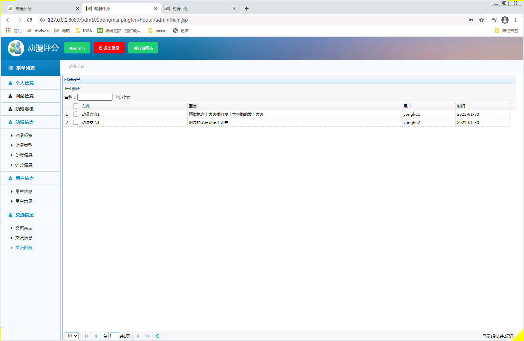Collapse the 动漫信息 menu section
This screenshot has height=341, width=524.
pyautogui.click(x=31, y=122)
